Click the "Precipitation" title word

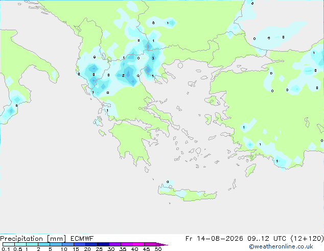tap(21, 239)
